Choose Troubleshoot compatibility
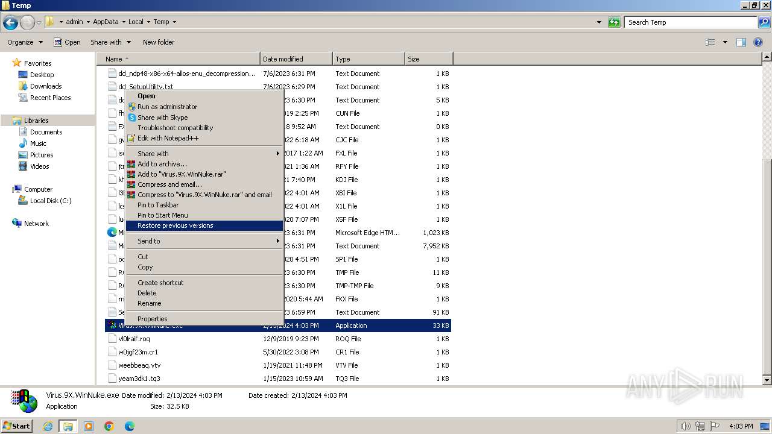The image size is (772, 434). pos(204,128)
